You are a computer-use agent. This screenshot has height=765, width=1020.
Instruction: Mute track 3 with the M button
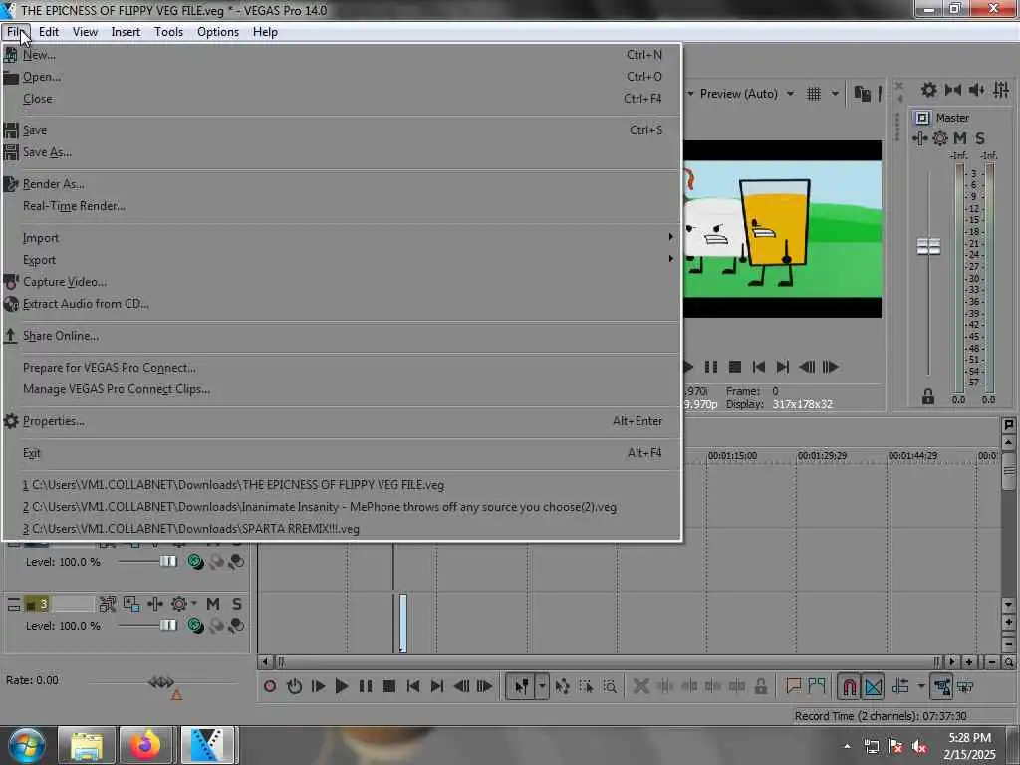213,605
